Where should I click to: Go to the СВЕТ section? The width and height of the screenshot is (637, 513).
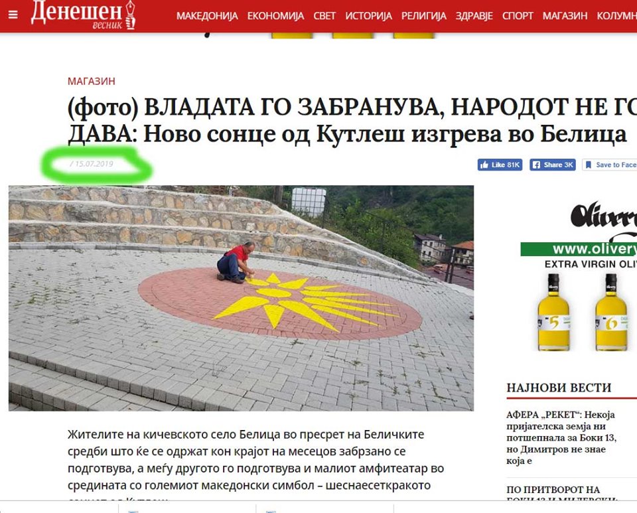pos(324,16)
